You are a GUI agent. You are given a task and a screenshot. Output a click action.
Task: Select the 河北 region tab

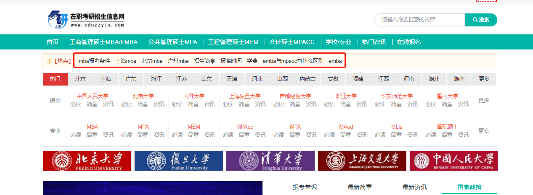click(x=257, y=79)
